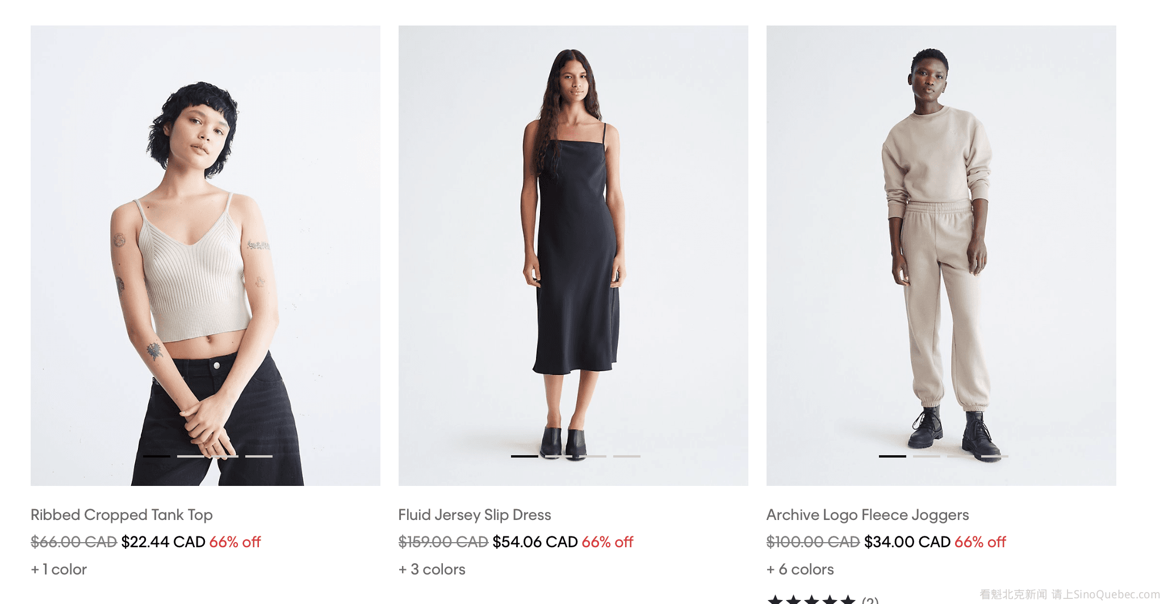Click the $54.06 CAD slip dress sale price
The height and width of the screenshot is (604, 1164).
pyautogui.click(x=535, y=542)
